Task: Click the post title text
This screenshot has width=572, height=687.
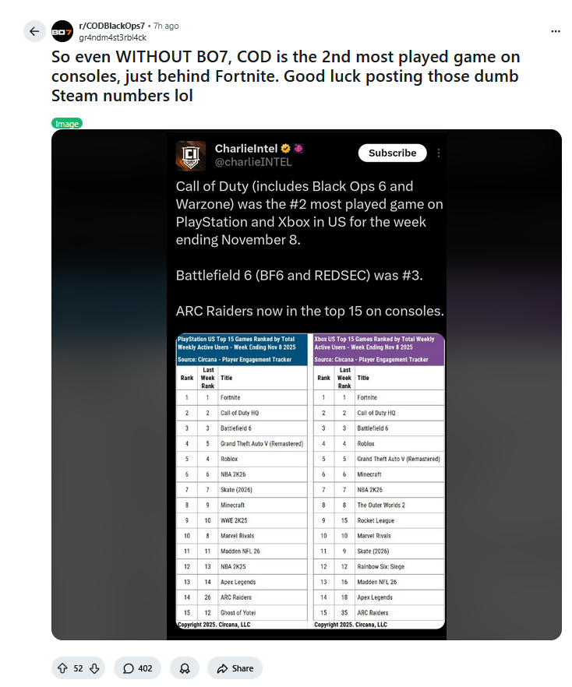Action: (x=285, y=77)
